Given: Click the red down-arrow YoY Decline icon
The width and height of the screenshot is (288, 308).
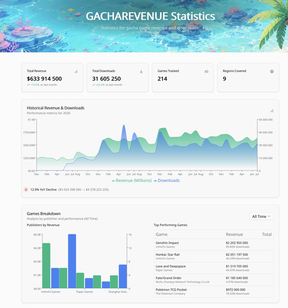Looking at the screenshot, I should click(26, 189).
